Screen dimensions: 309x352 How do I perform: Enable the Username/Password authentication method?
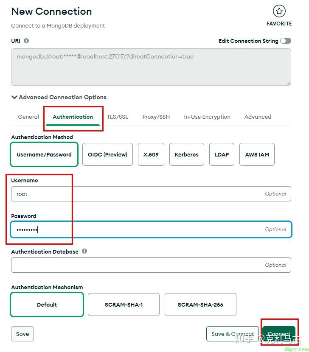(x=44, y=154)
